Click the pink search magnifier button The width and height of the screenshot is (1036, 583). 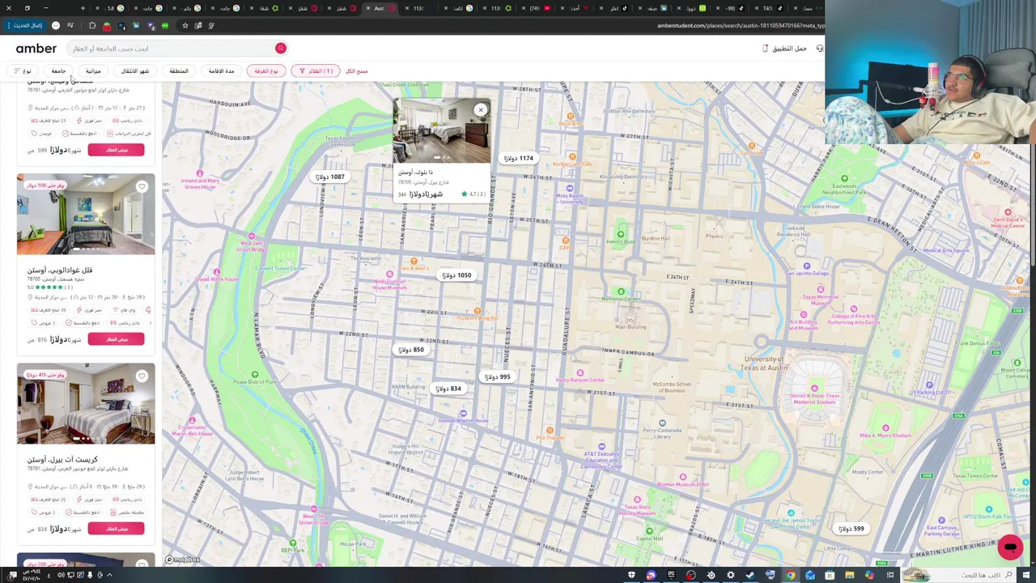click(280, 49)
